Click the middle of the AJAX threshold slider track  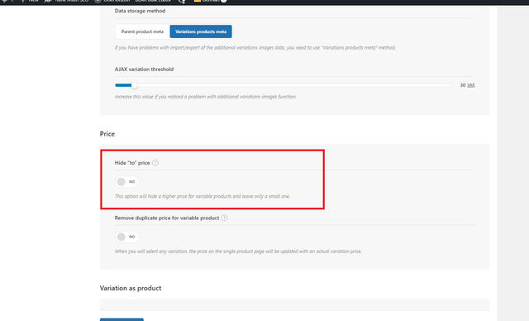[x=283, y=85]
